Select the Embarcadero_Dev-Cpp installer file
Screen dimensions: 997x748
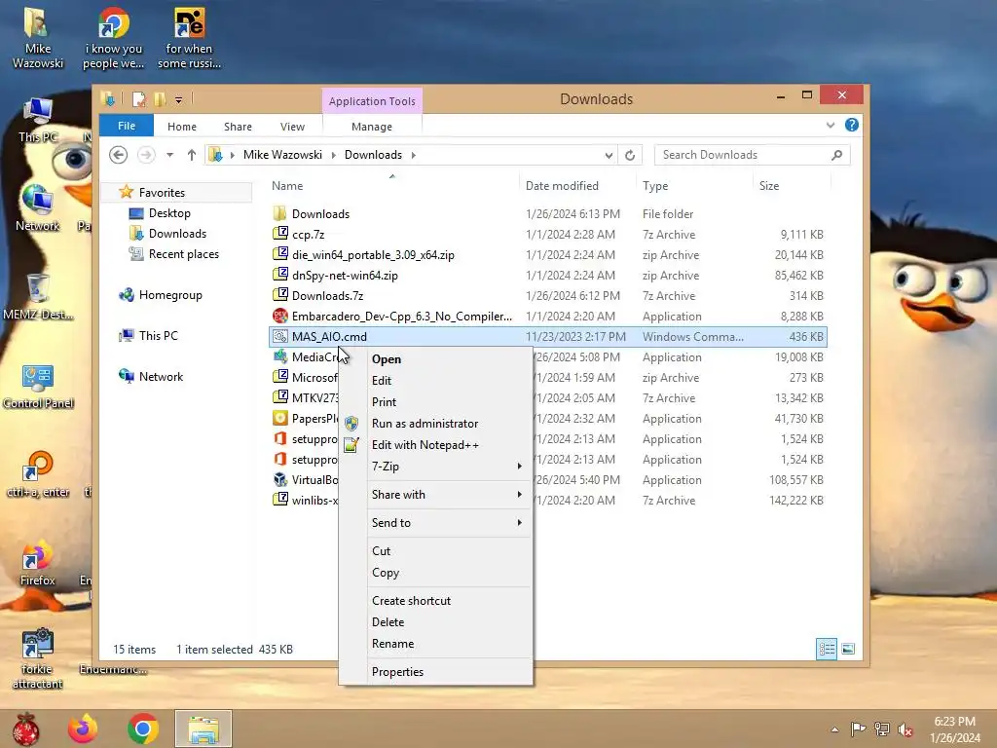pos(548,317)
